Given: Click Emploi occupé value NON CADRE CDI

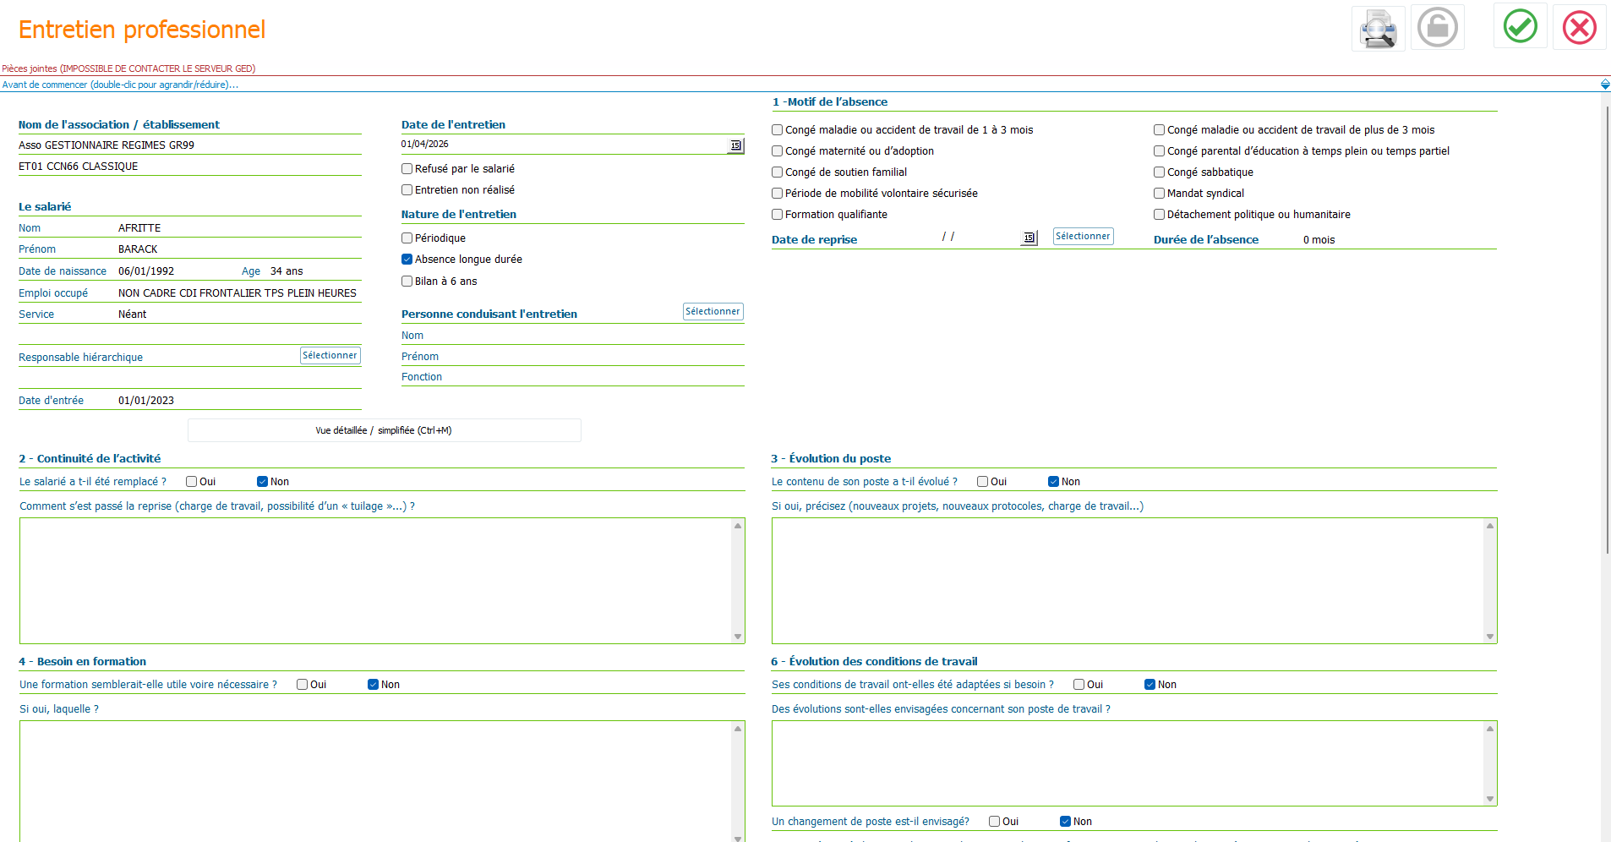Looking at the screenshot, I should click(238, 293).
